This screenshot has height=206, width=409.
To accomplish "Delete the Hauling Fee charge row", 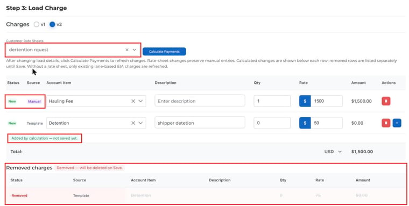I will [x=386, y=101].
